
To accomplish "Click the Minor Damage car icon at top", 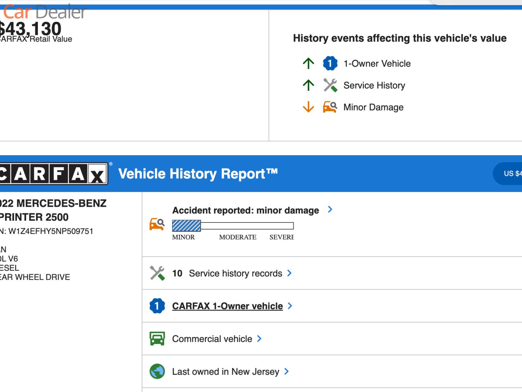I will [330, 107].
